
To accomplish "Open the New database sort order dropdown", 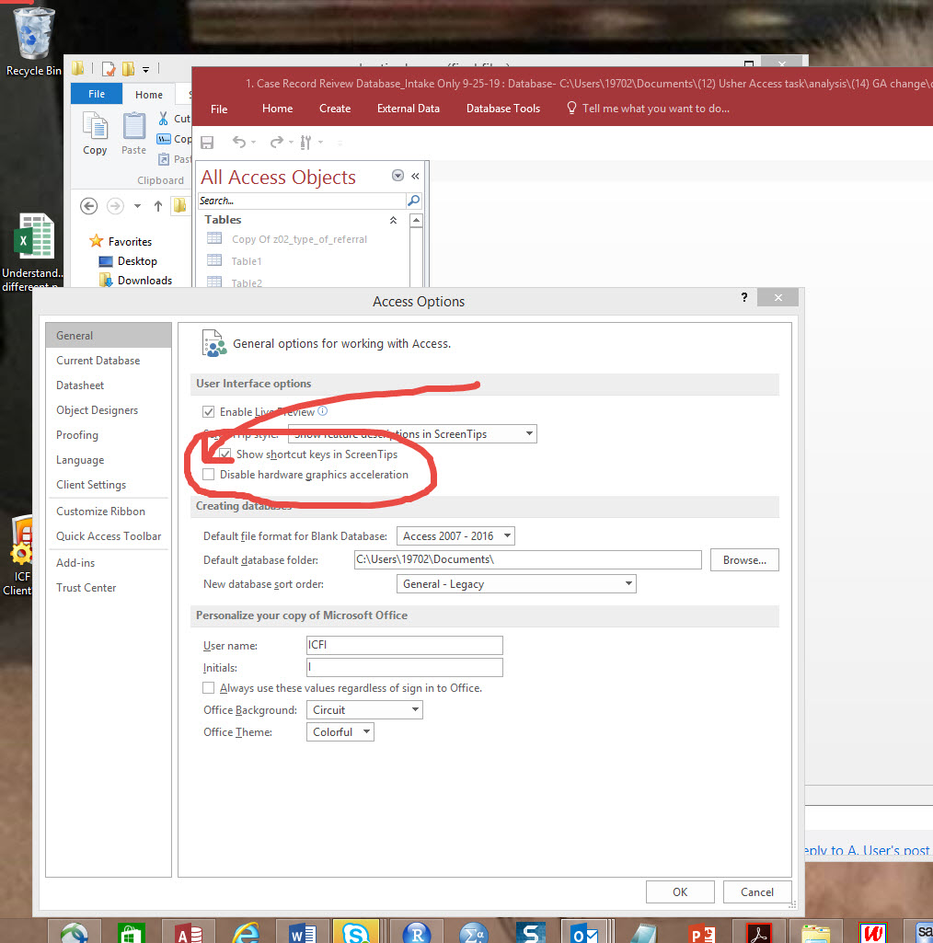I will (x=516, y=584).
